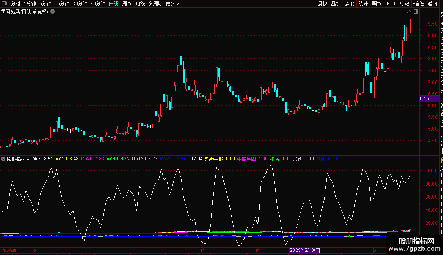The width and height of the screenshot is (443, 255).
Task: Click the MA10: 8.48 value
Action: tap(67, 159)
